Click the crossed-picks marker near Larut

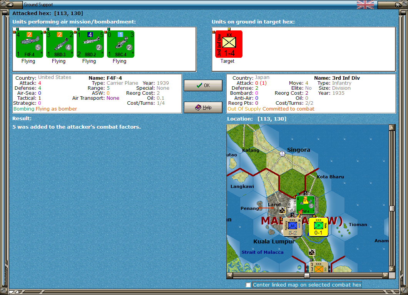click(x=283, y=210)
